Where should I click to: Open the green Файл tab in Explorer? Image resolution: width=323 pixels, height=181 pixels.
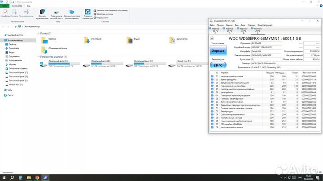click(4, 6)
